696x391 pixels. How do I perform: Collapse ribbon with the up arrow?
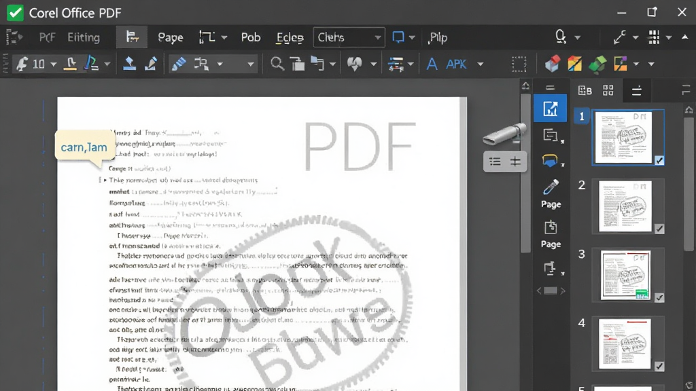click(685, 37)
